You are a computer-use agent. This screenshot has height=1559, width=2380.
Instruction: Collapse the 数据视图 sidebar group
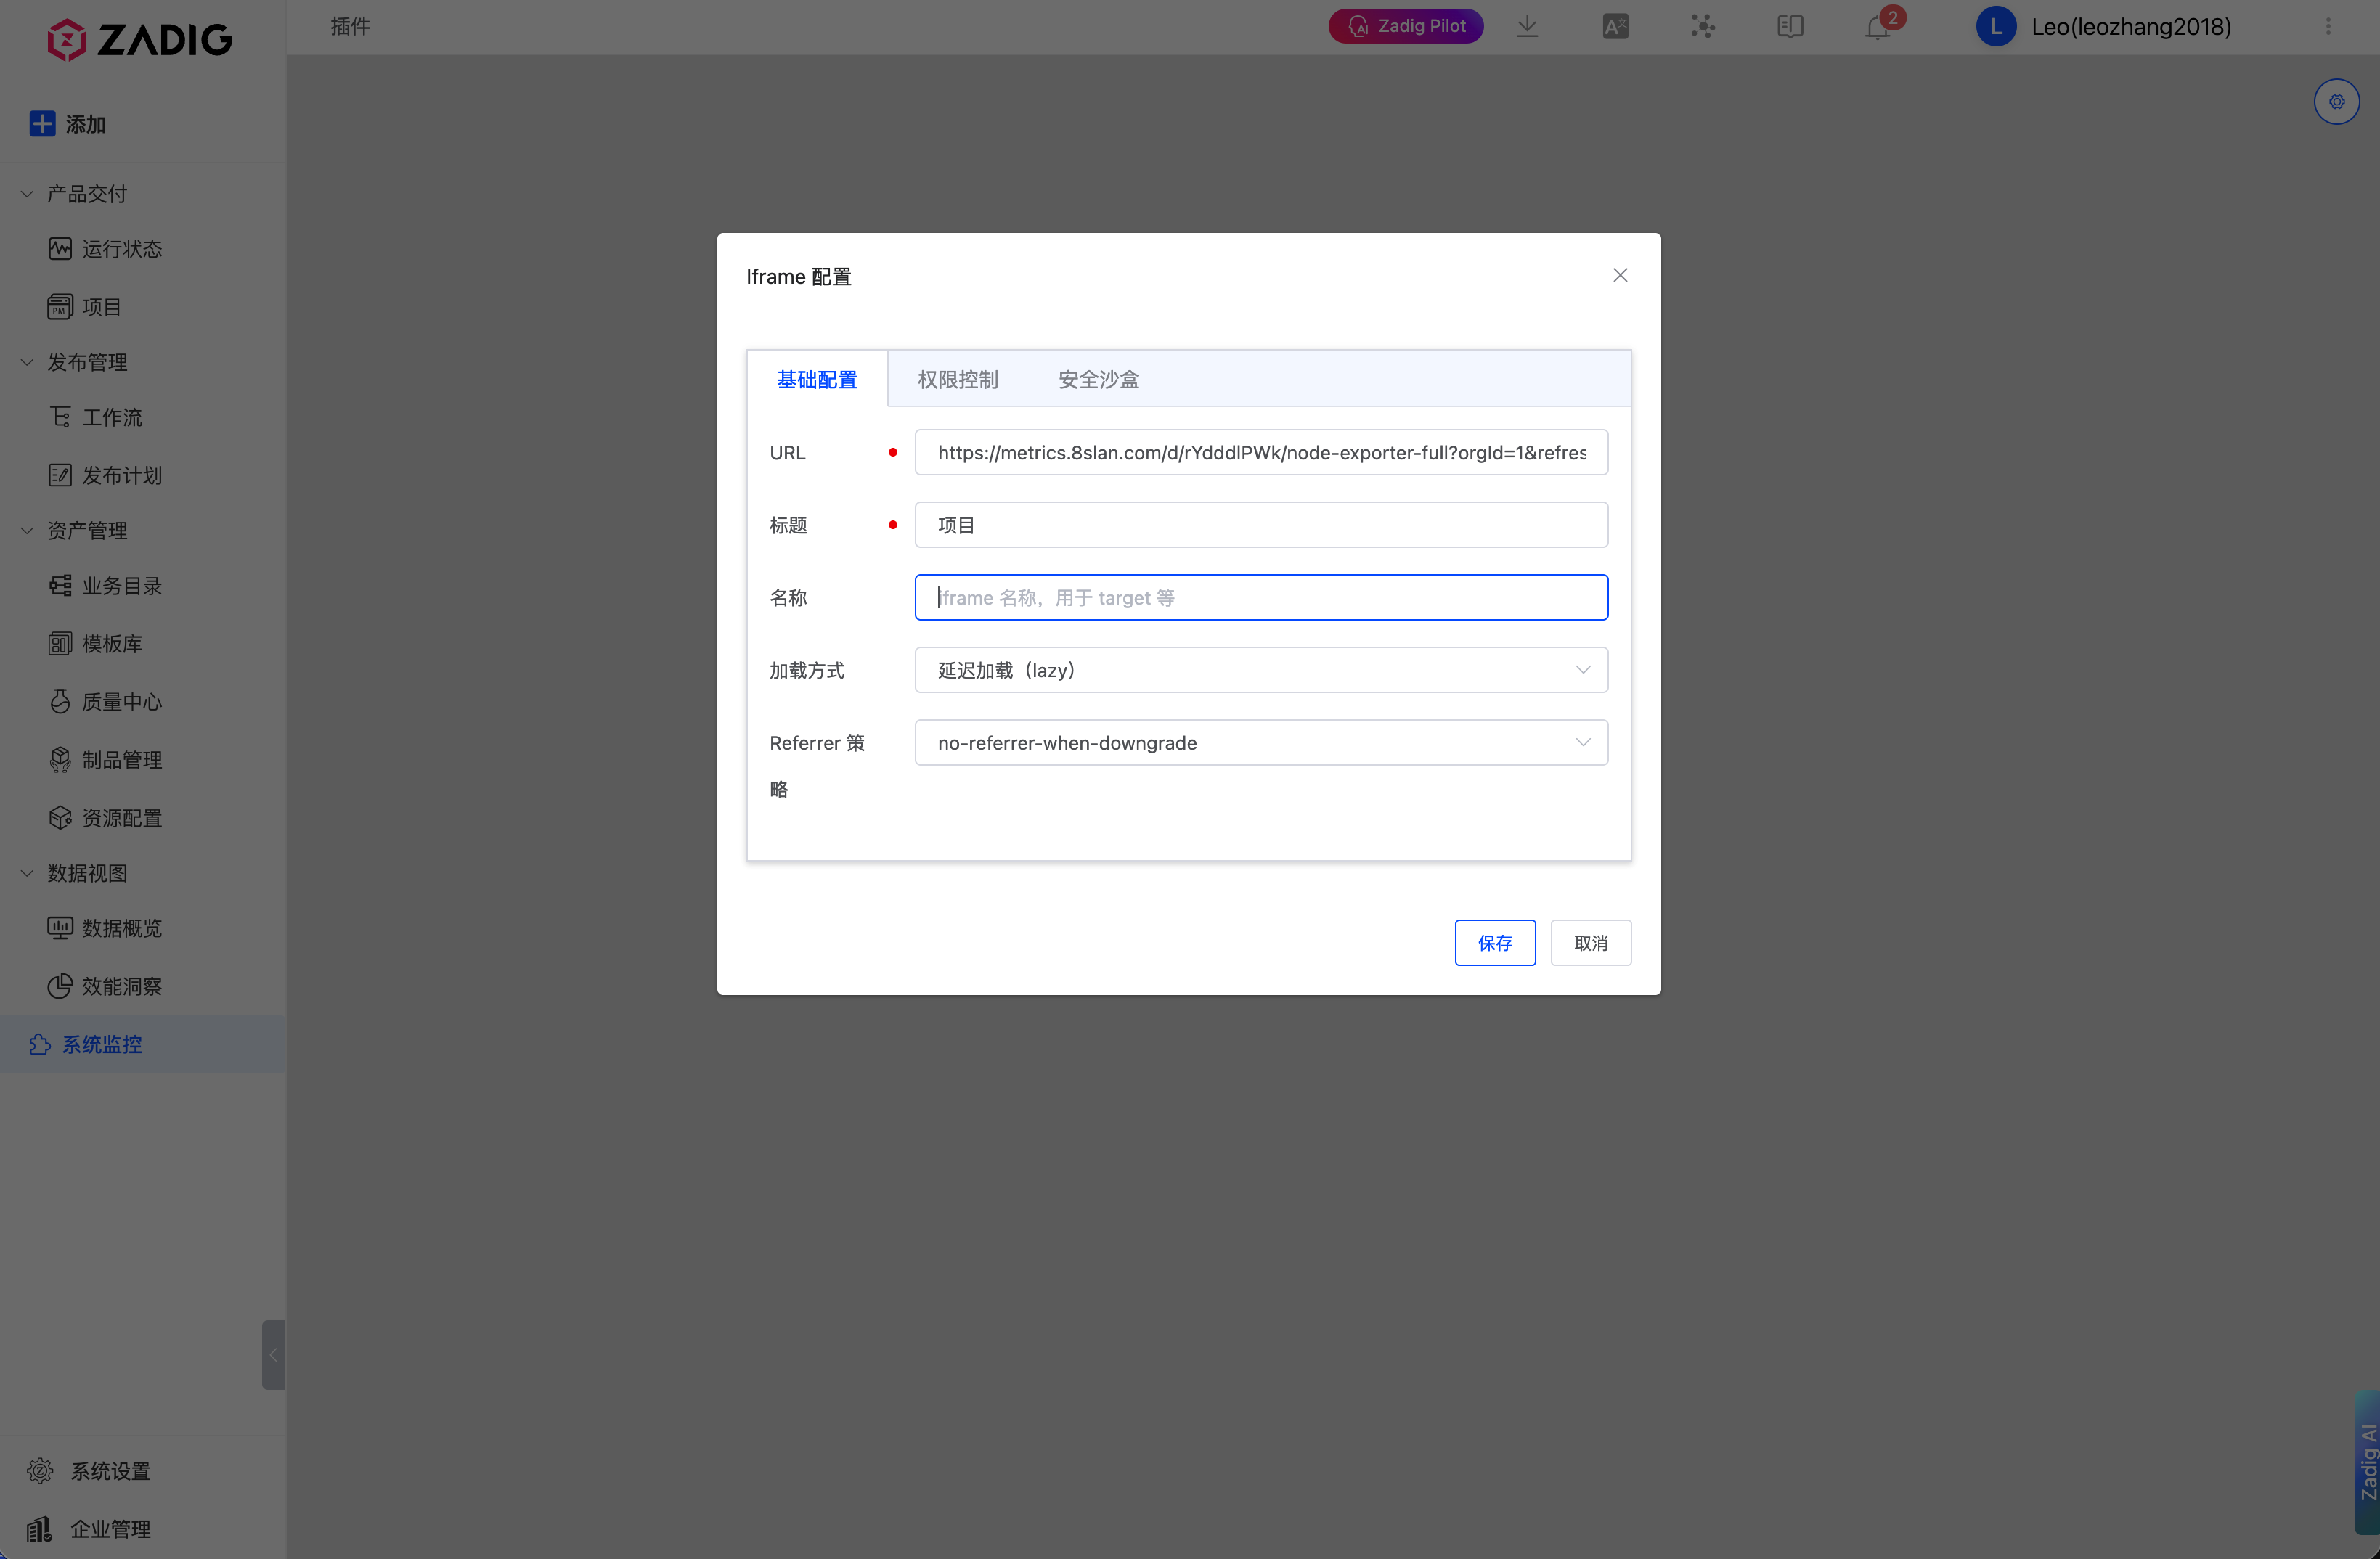(x=27, y=873)
